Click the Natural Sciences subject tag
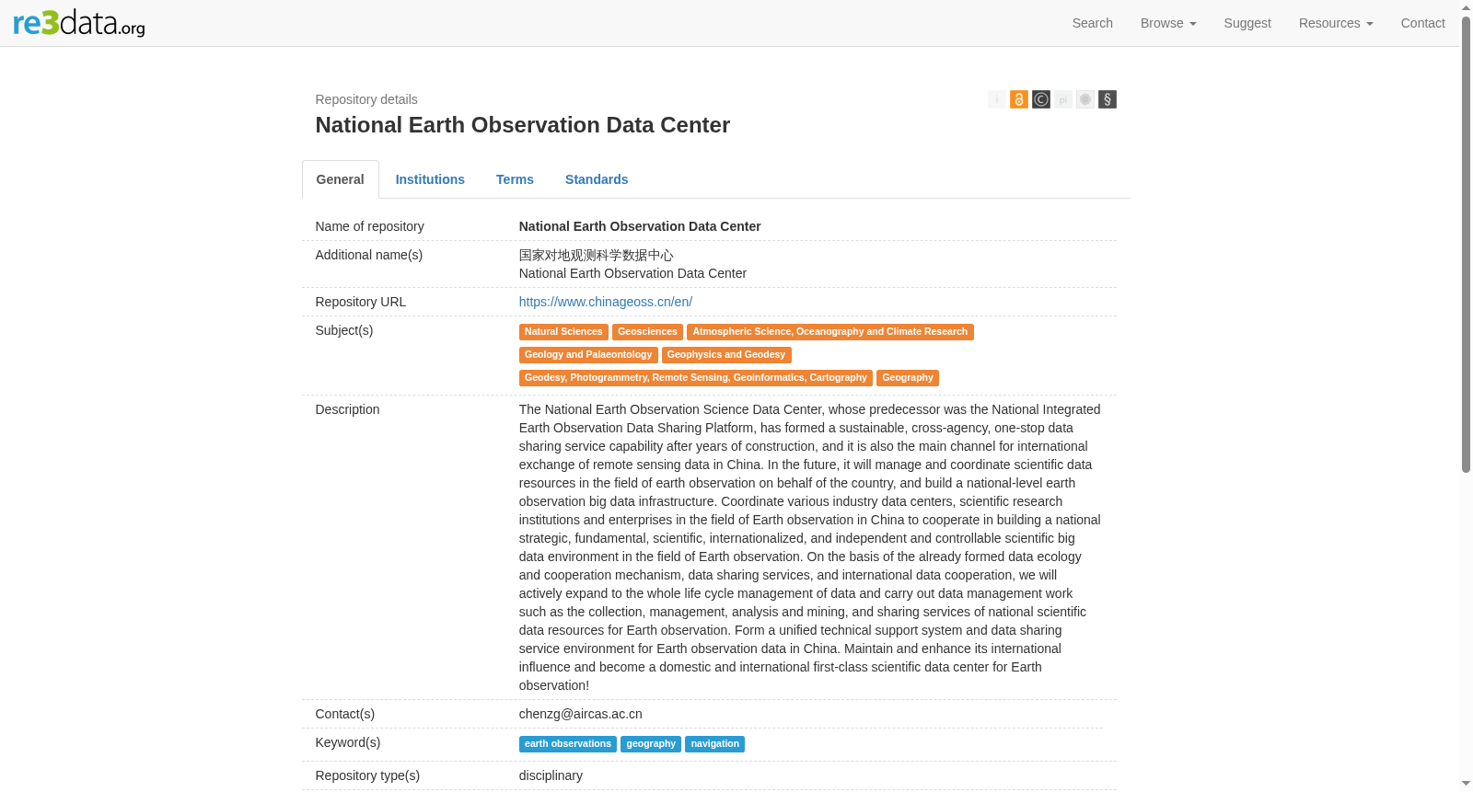Image resolution: width=1473 pixels, height=792 pixels. tap(563, 332)
